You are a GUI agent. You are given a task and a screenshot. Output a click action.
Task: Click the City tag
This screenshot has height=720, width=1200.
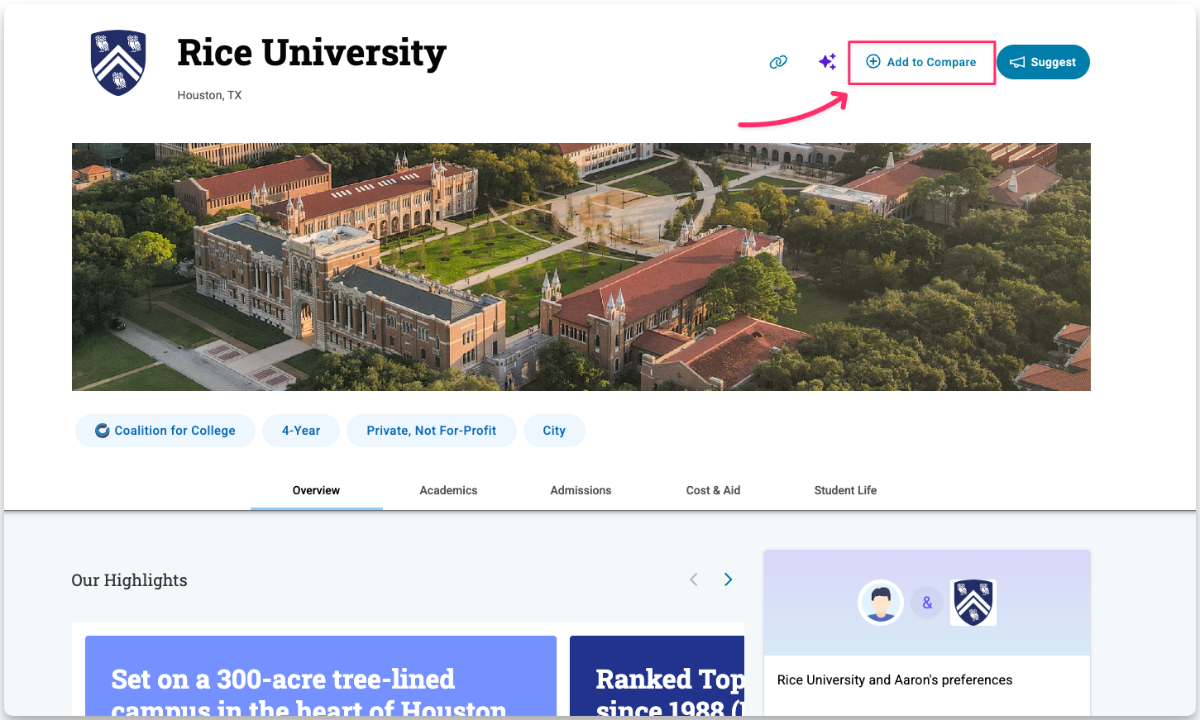tap(554, 431)
